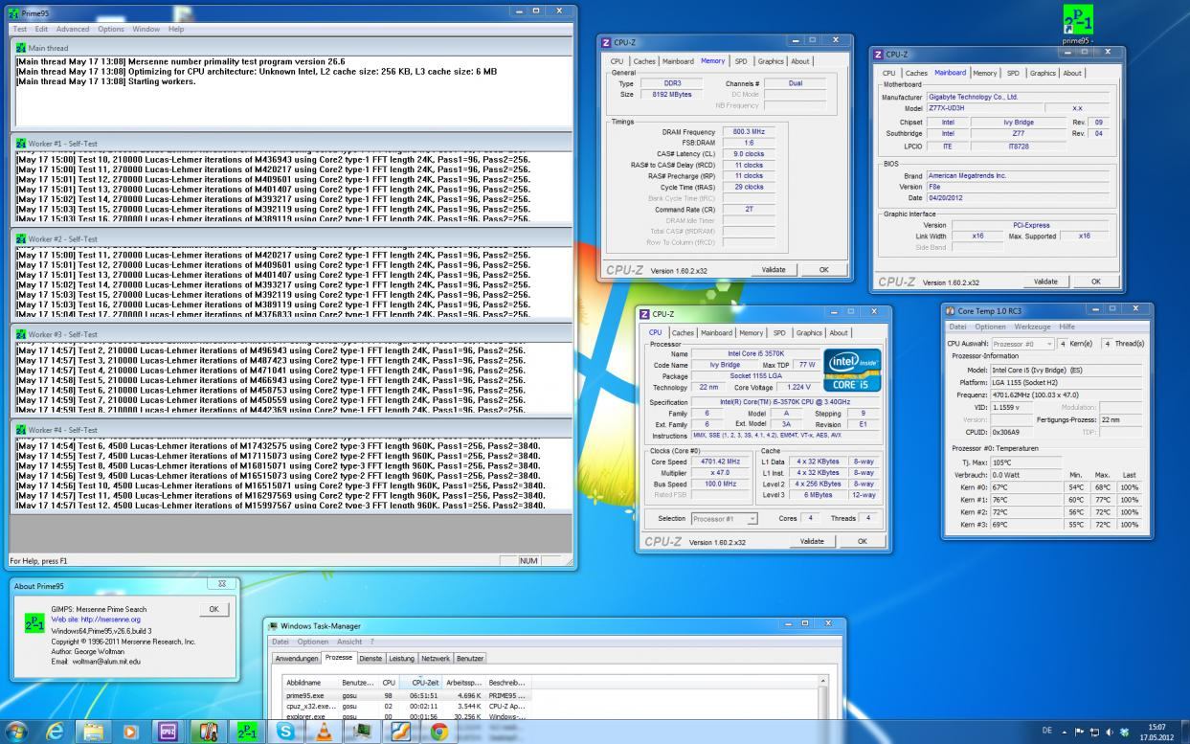Image resolution: width=1190 pixels, height=744 pixels.
Task: Select SPD tab in CPU-Z window showing memory timings
Action: pos(741,60)
